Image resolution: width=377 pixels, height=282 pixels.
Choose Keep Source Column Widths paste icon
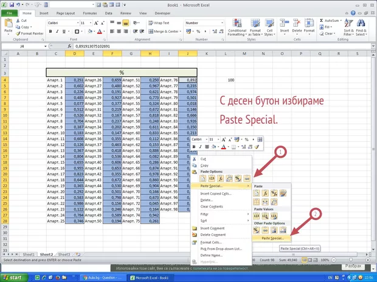click(x=265, y=202)
